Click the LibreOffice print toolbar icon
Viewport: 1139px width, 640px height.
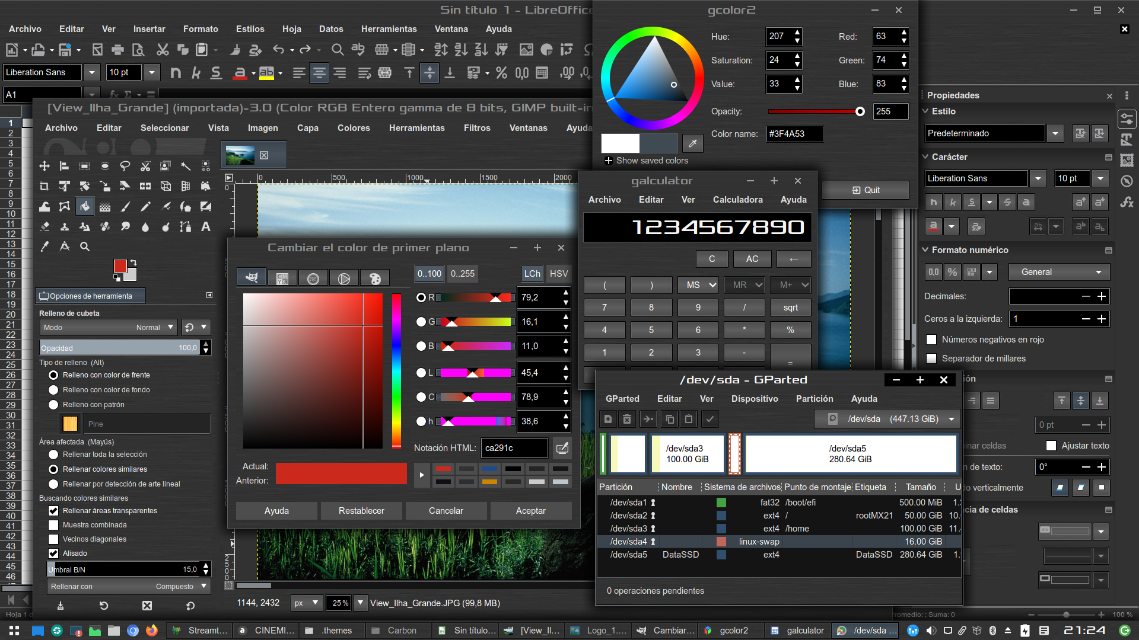pos(118,50)
